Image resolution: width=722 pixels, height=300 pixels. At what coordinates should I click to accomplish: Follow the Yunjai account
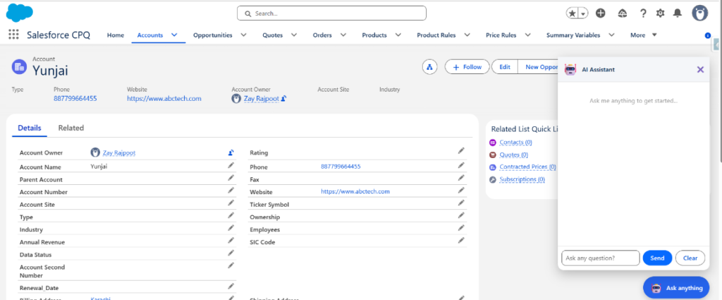pos(467,67)
